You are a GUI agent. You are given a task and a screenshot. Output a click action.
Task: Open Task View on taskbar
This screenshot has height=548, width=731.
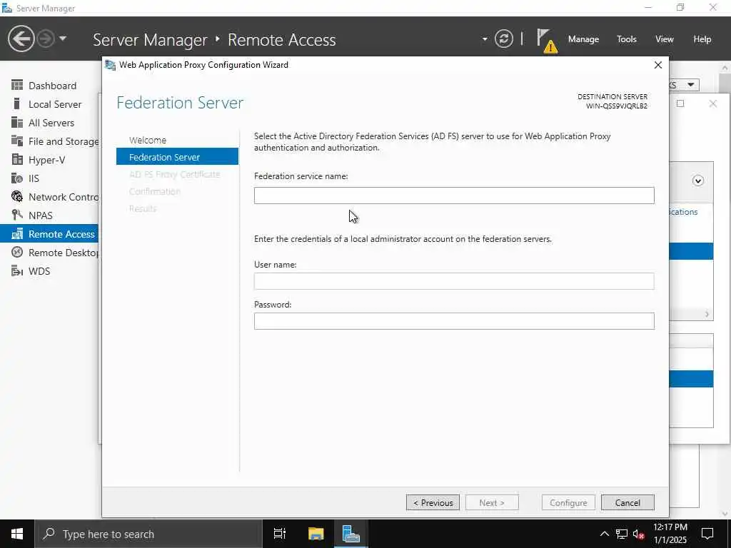point(280,534)
